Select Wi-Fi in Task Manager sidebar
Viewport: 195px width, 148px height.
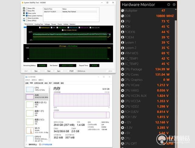point(37,130)
